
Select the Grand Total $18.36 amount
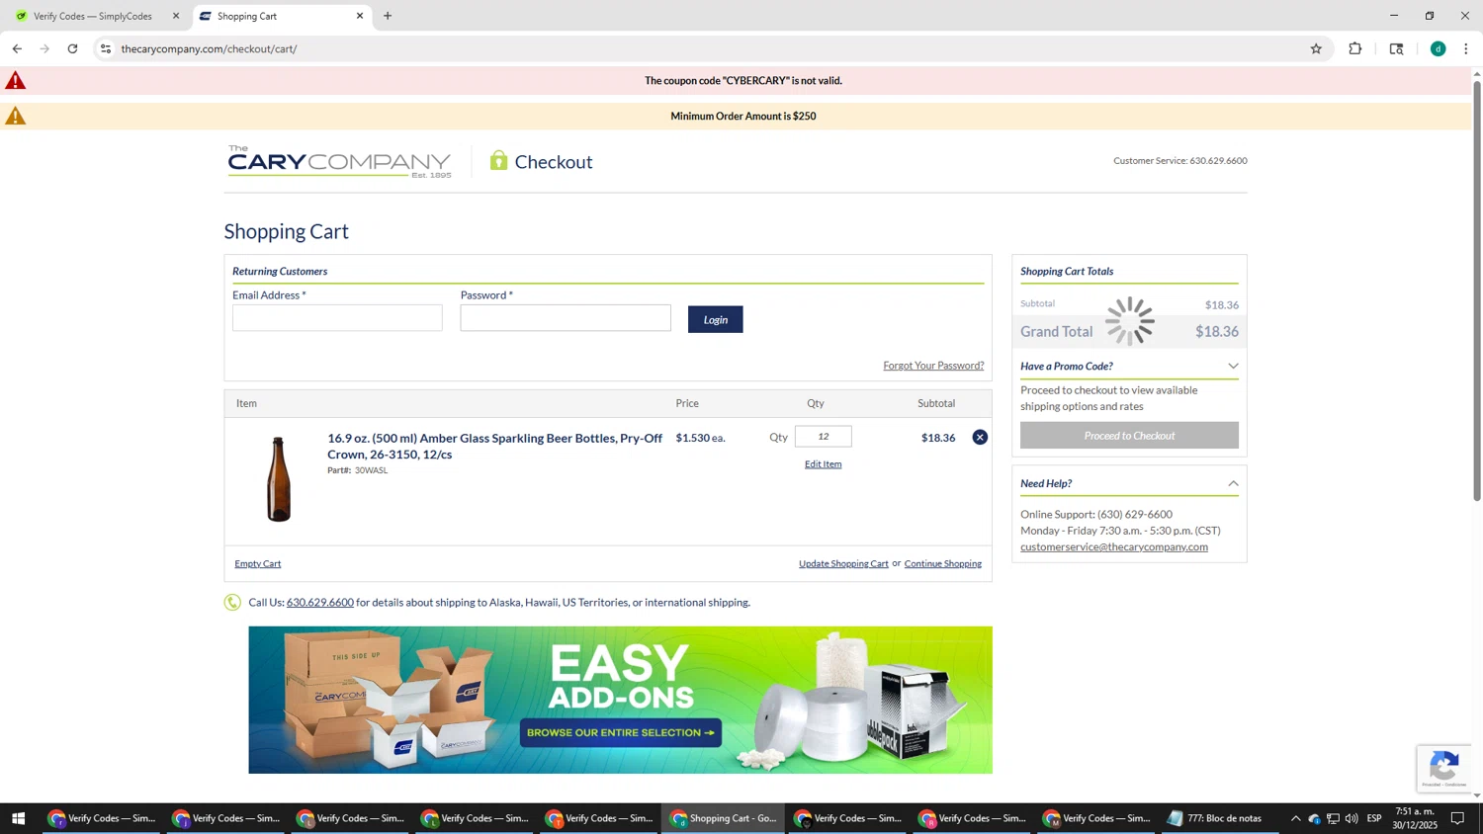[1217, 332]
